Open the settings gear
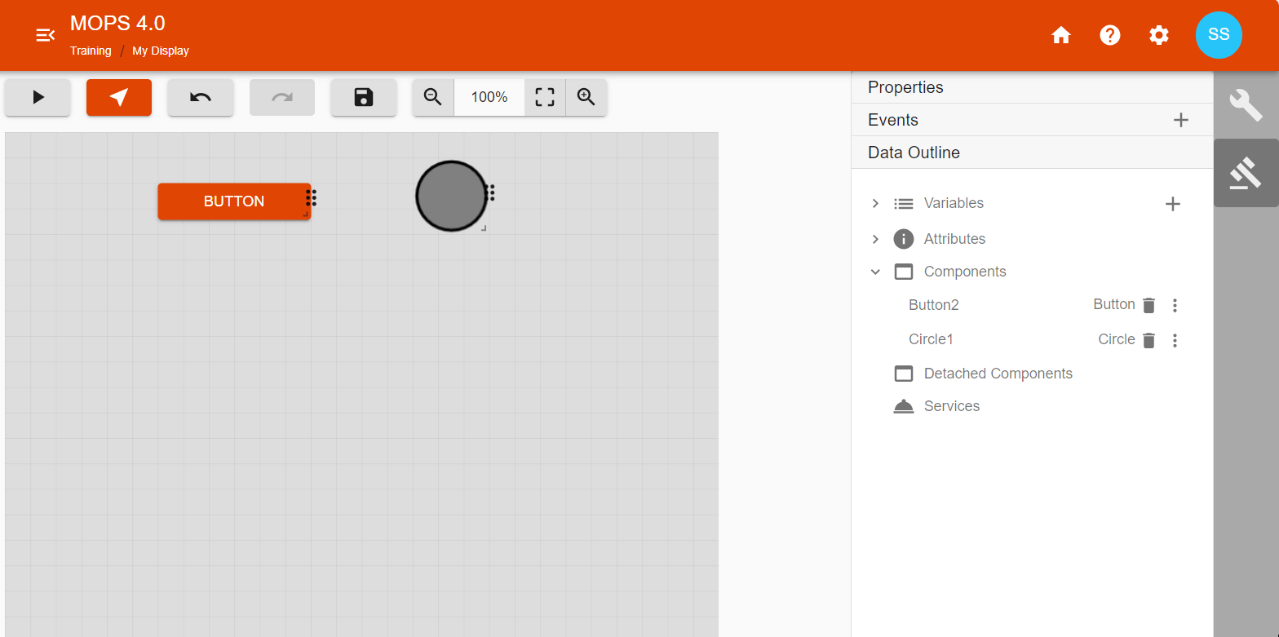Viewport: 1279px width, 637px height. coord(1159,35)
